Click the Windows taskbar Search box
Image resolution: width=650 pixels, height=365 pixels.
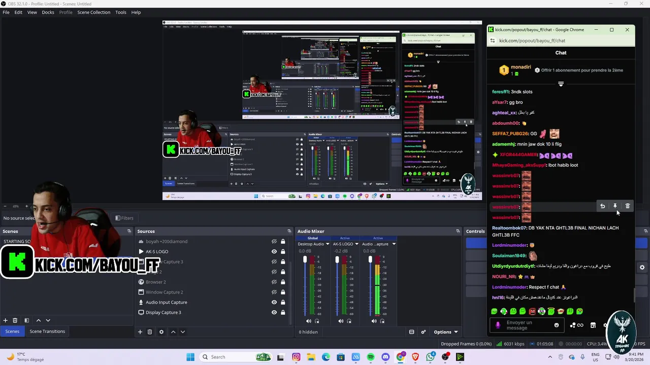point(236,357)
